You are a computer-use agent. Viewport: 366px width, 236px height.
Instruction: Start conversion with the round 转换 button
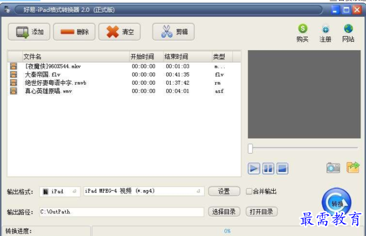pyautogui.click(x=336, y=203)
